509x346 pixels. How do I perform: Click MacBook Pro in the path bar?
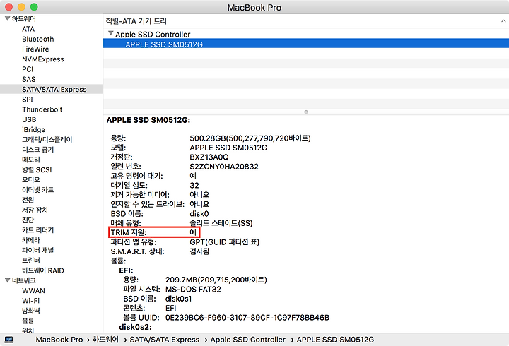[x=59, y=340]
